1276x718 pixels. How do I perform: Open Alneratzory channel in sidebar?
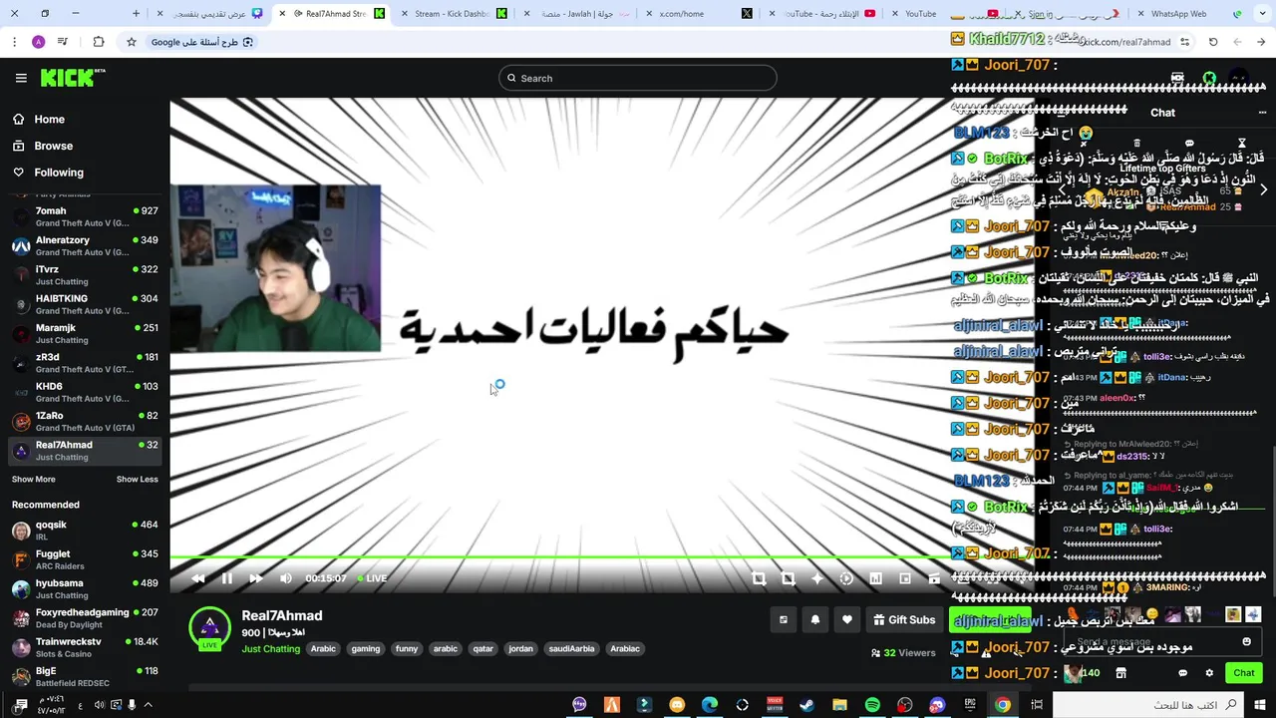point(85,245)
